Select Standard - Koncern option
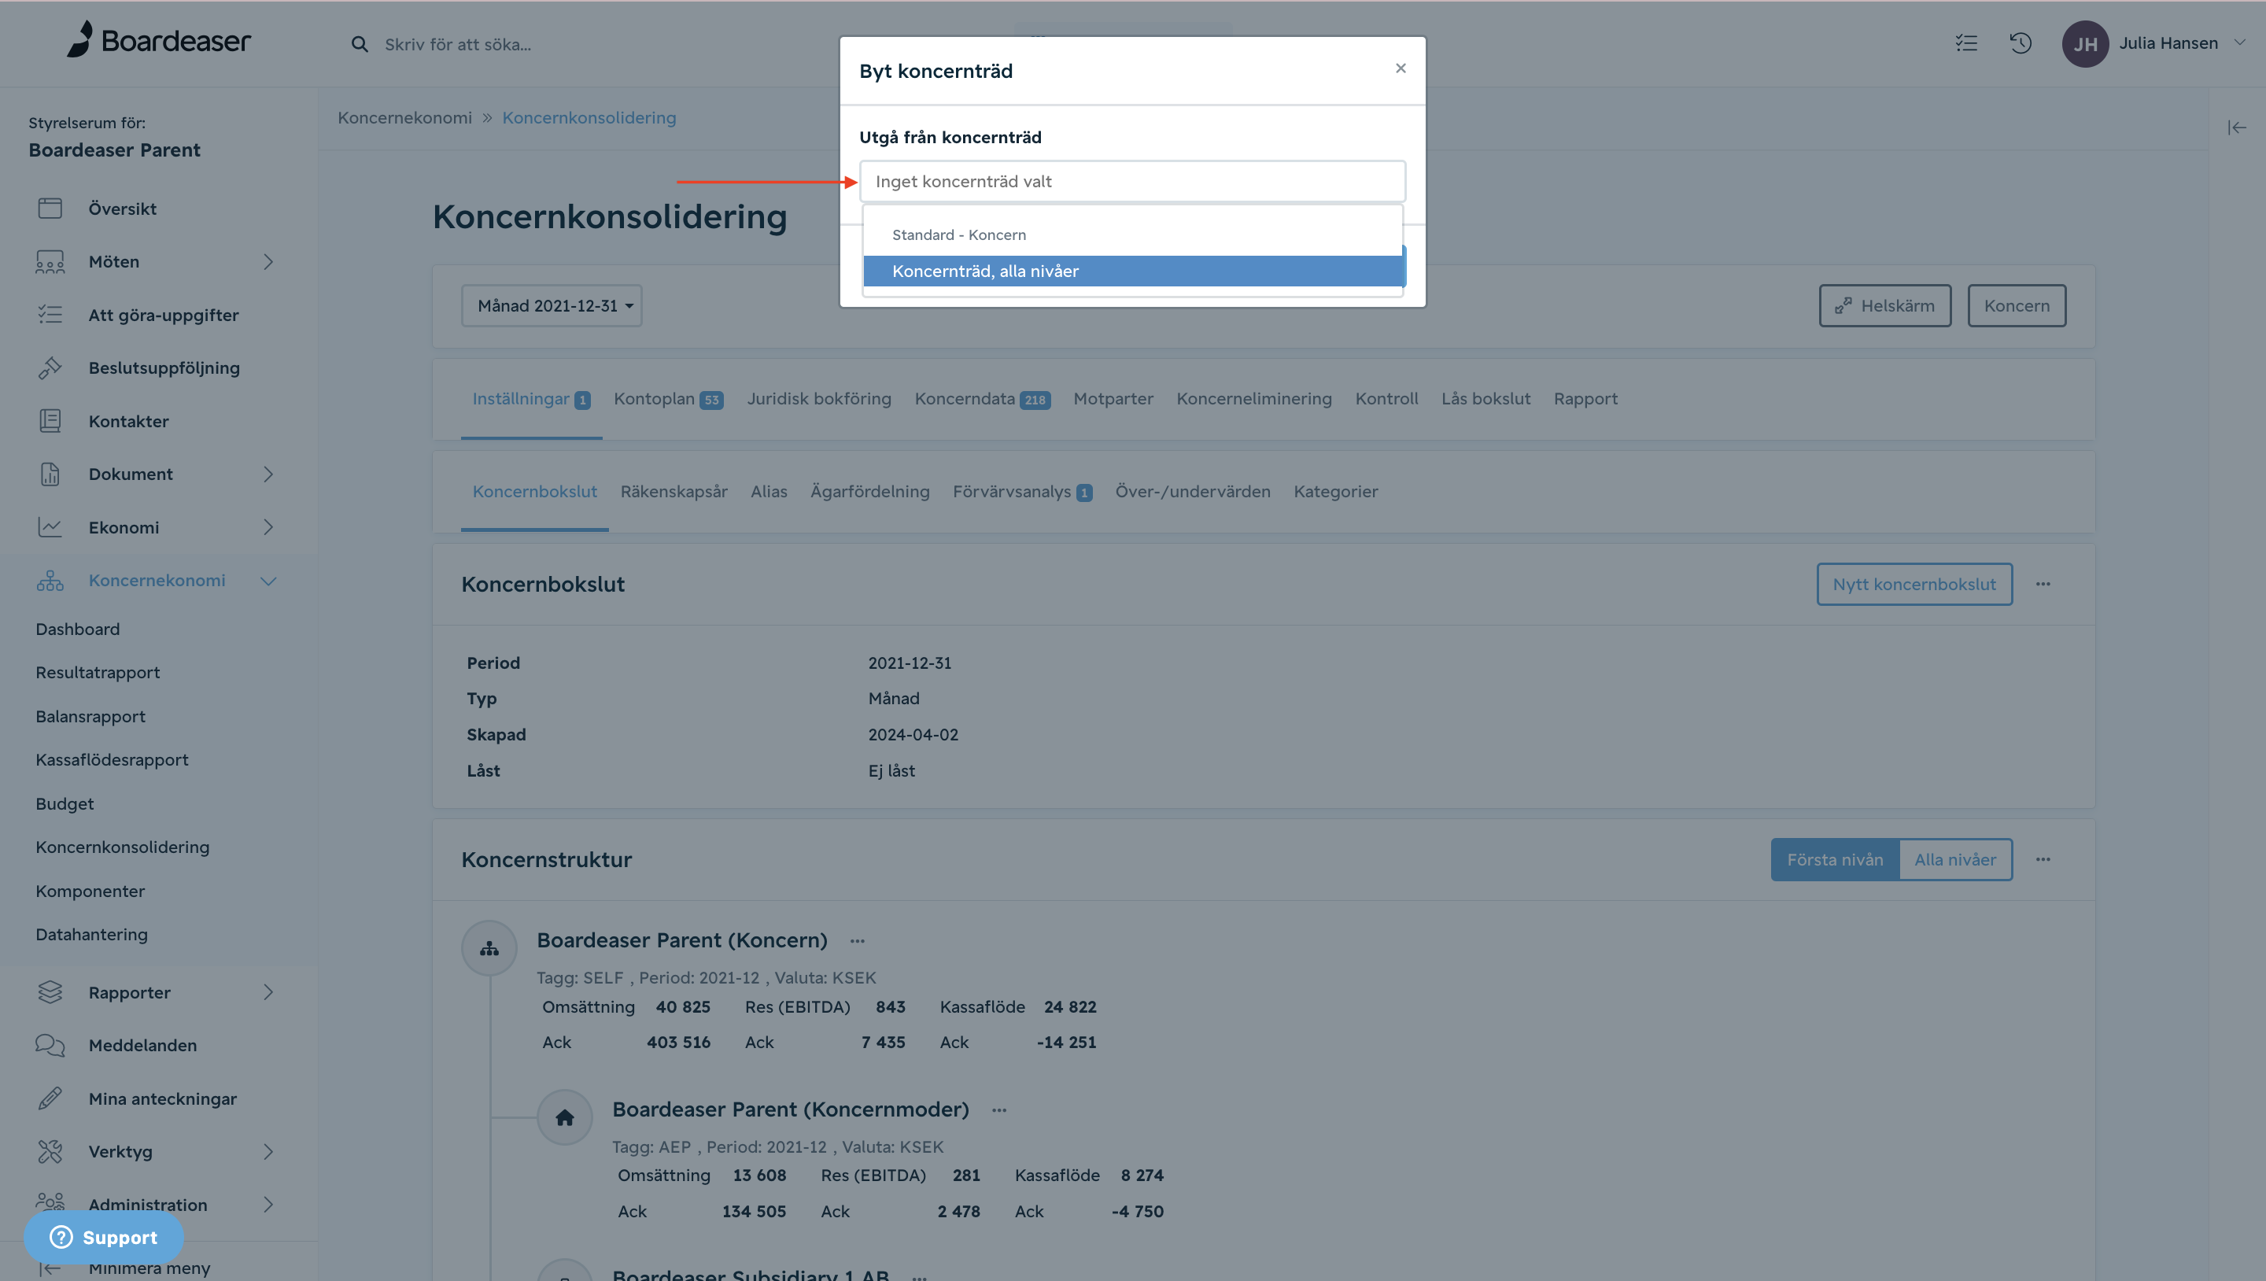 click(1133, 235)
